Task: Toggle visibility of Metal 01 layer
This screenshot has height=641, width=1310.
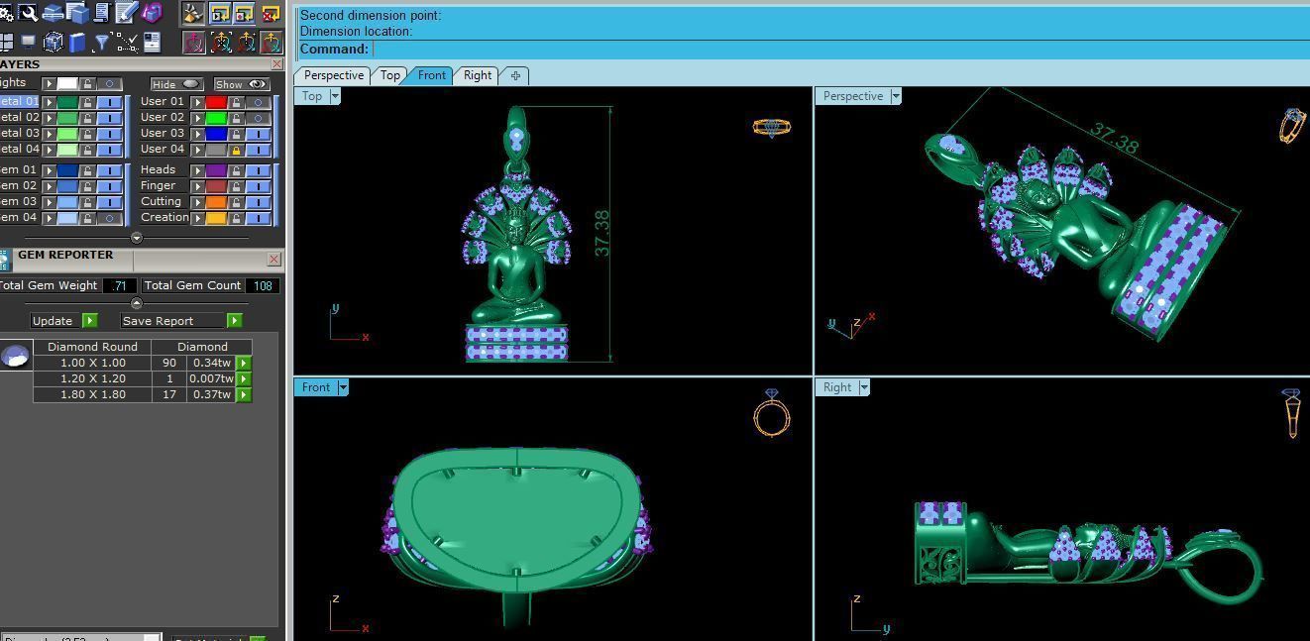Action: 110,102
